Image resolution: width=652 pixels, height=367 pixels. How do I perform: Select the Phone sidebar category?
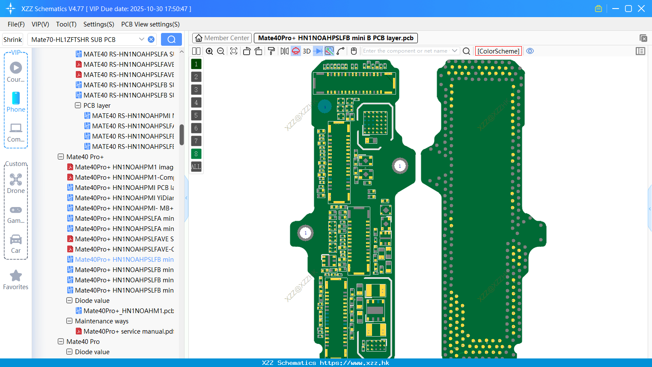point(16,102)
